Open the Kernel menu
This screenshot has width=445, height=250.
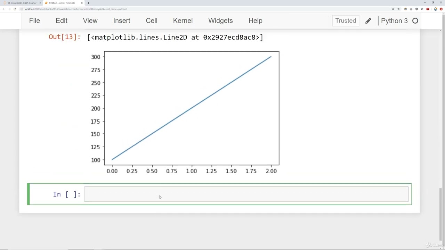183,20
